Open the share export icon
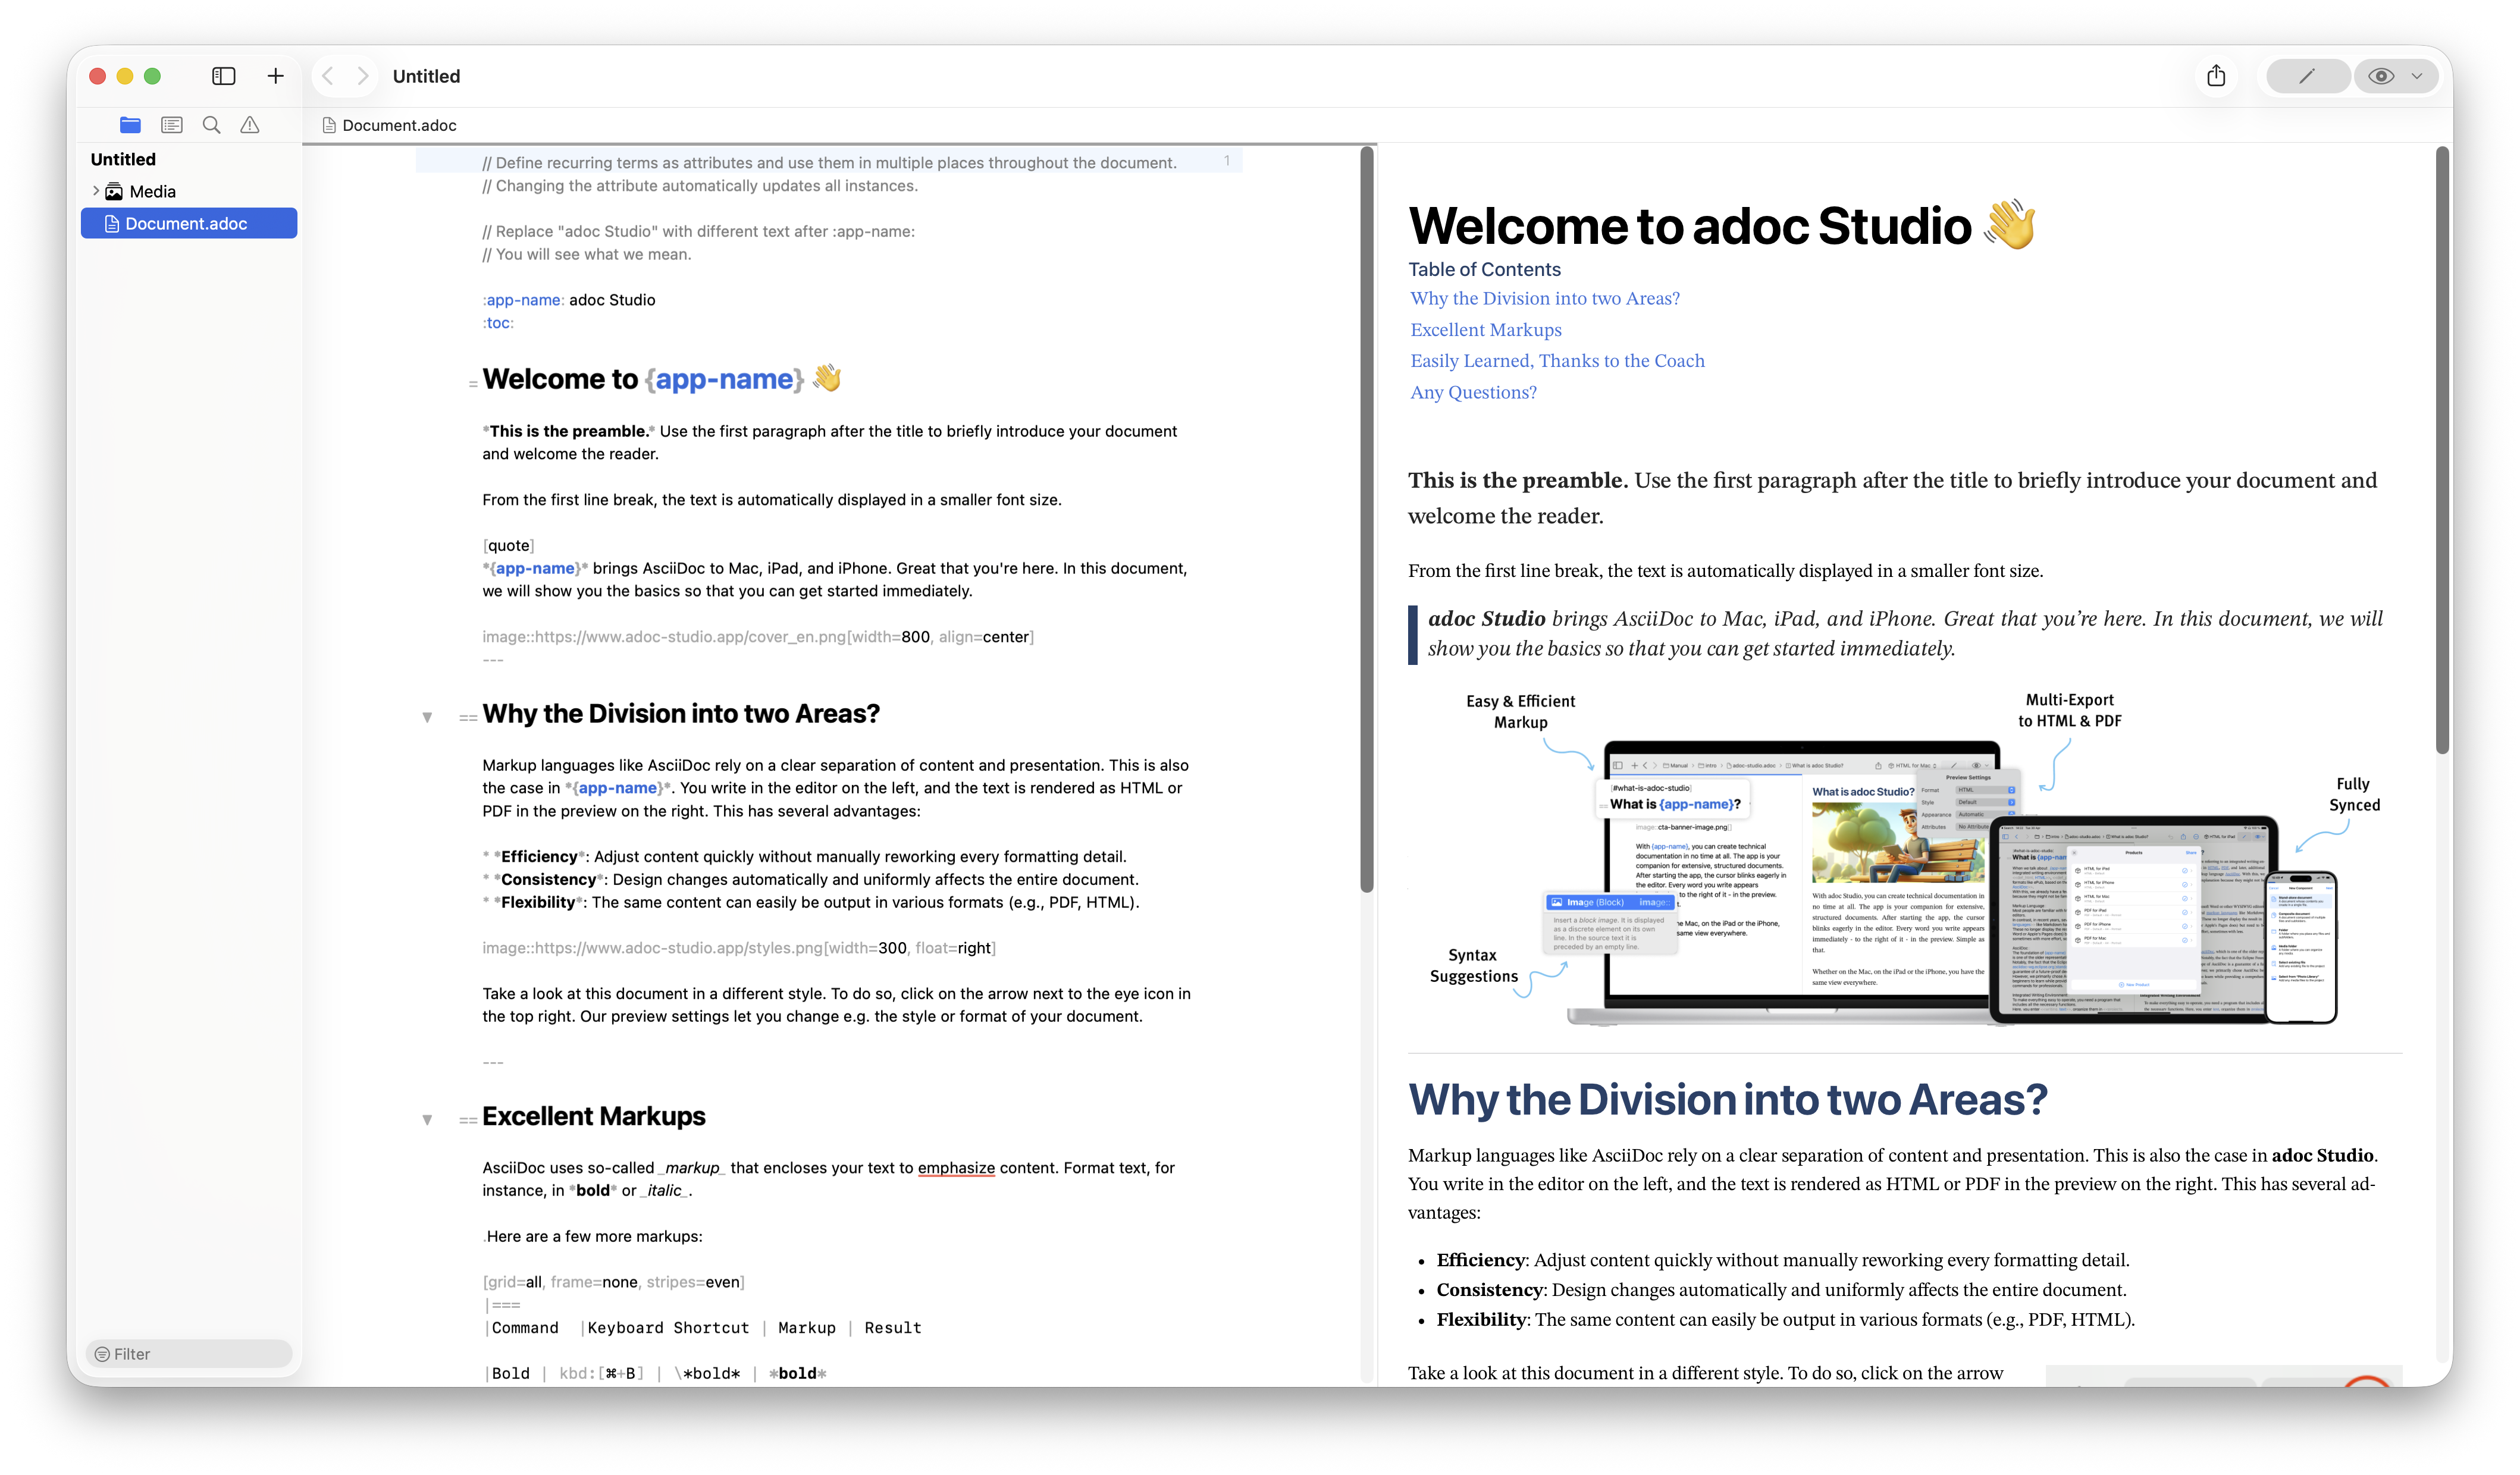The width and height of the screenshot is (2520, 1475). point(2216,76)
